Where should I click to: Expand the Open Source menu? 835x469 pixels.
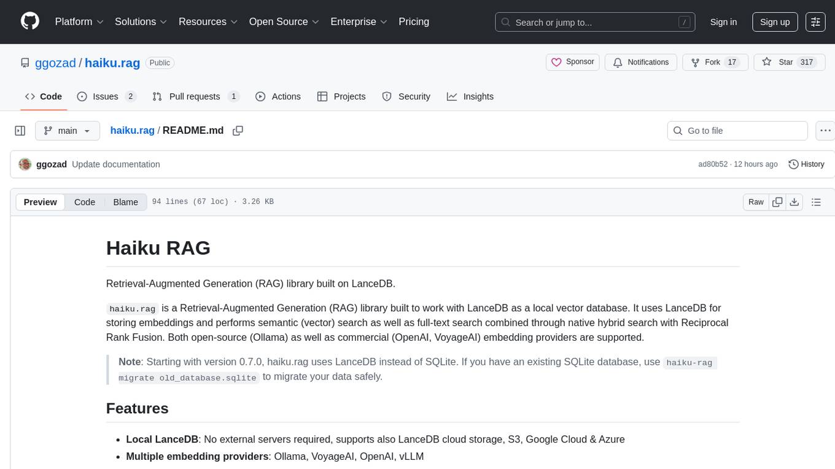coord(284,21)
